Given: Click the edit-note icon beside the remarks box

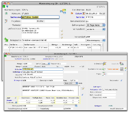Looking at the screenshot, I should (x=83, y=88).
